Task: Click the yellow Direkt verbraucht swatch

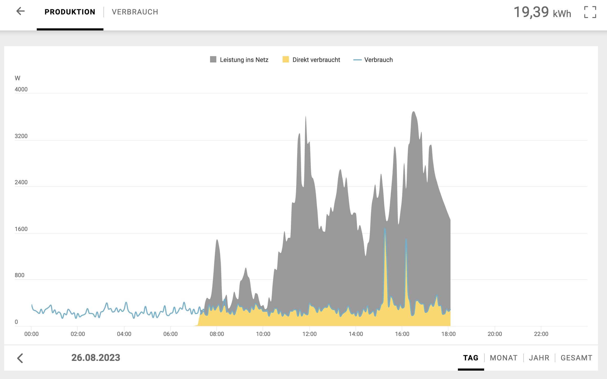Action: tap(286, 59)
